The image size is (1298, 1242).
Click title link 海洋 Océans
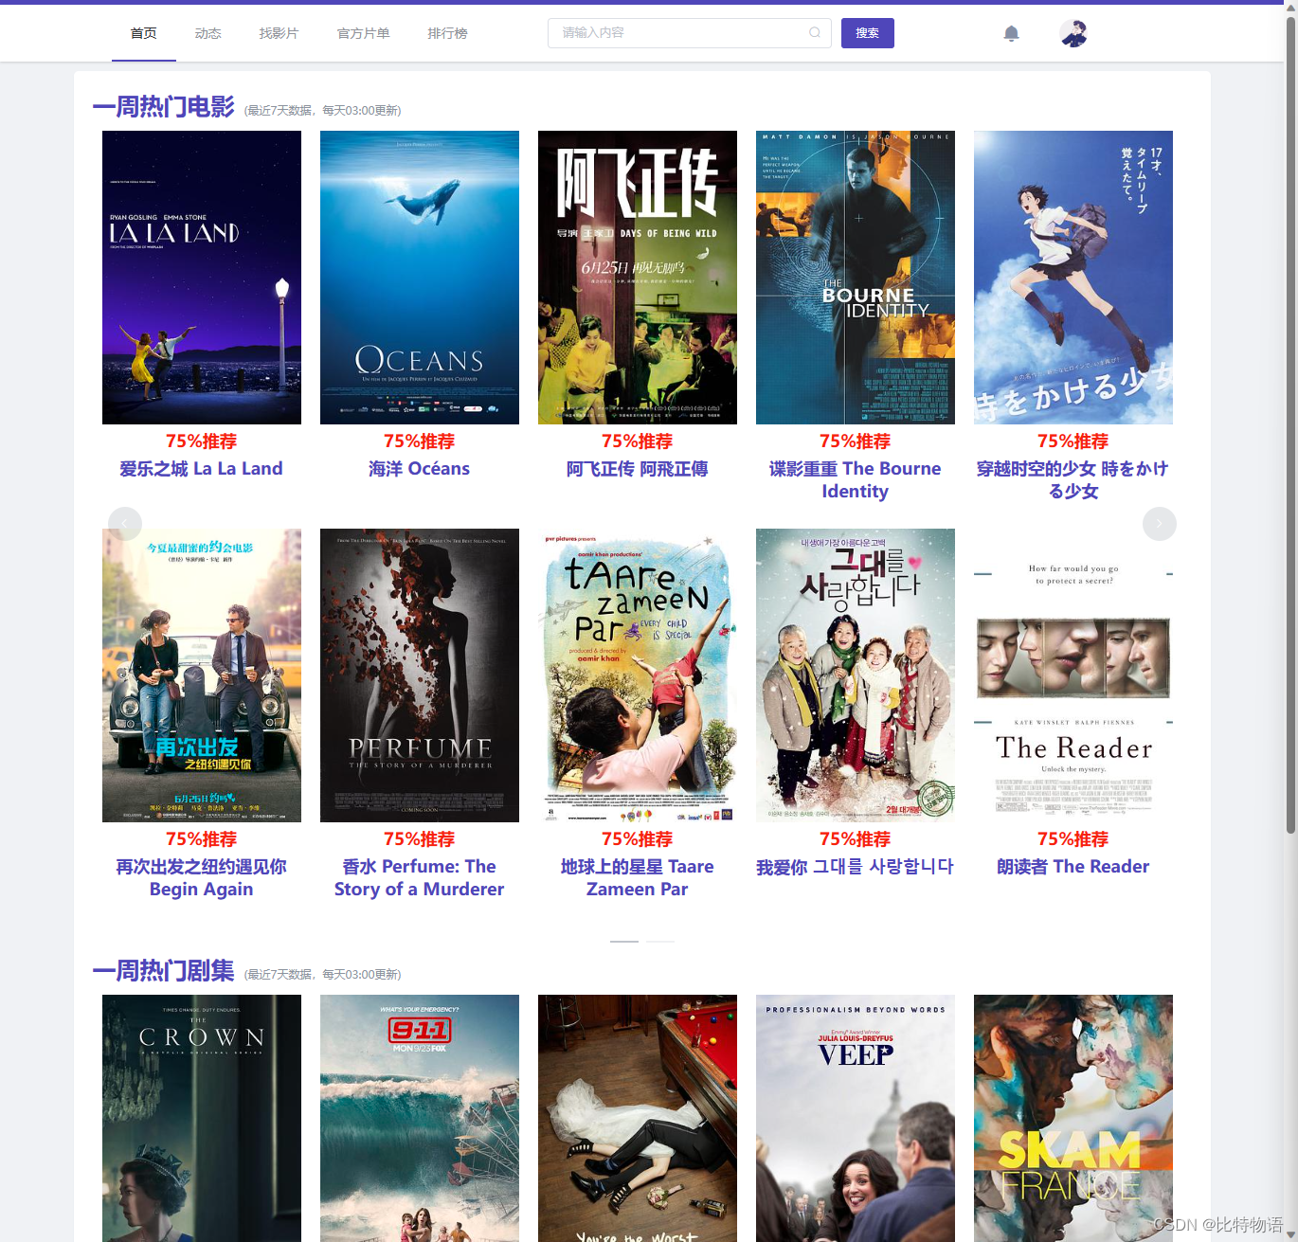[x=419, y=469]
